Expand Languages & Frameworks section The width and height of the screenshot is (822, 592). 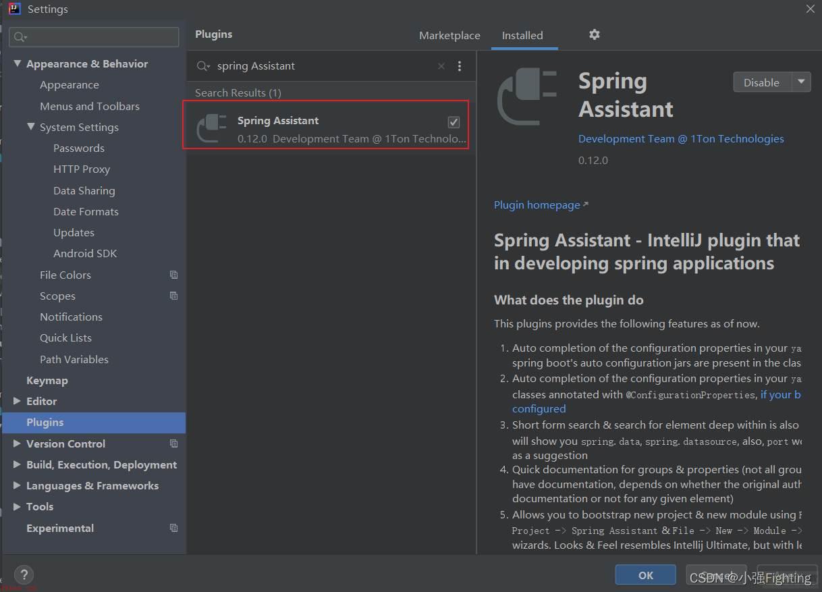(17, 485)
